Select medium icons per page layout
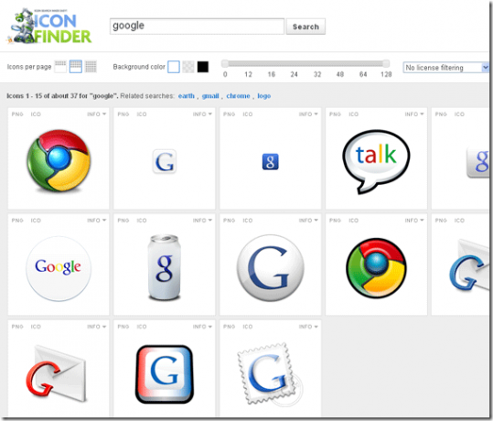The height and width of the screenshot is (421, 493). click(x=75, y=67)
